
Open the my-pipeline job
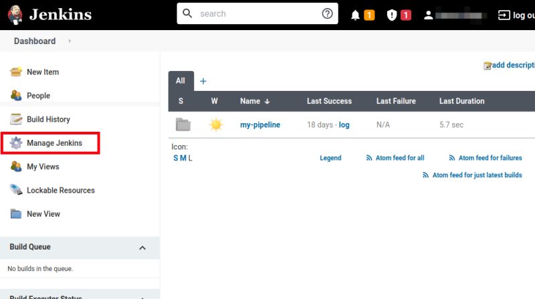(x=260, y=125)
